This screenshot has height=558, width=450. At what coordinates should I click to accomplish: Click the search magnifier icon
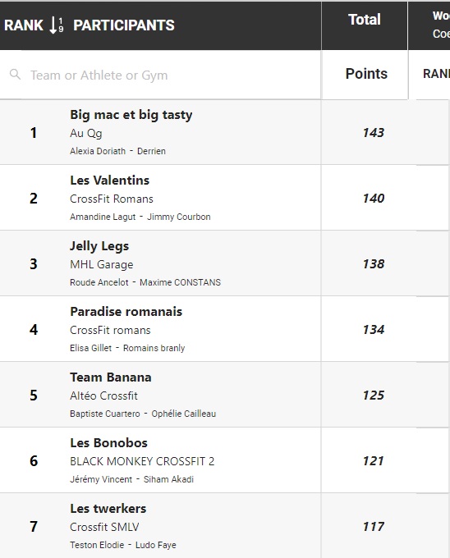pyautogui.click(x=15, y=75)
